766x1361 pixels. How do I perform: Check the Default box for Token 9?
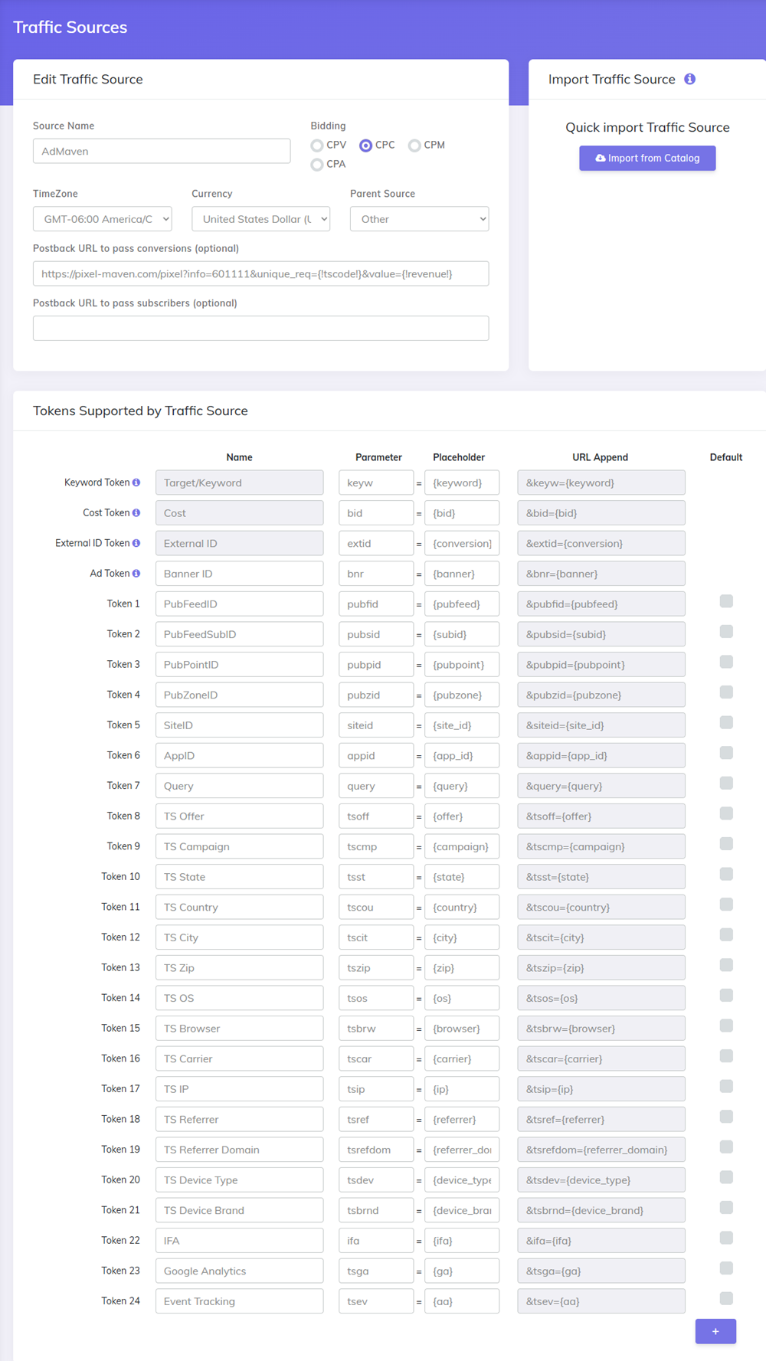(x=726, y=843)
